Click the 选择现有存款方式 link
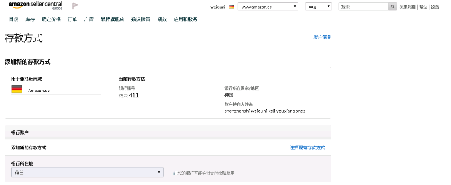451x185 pixels. point(307,148)
